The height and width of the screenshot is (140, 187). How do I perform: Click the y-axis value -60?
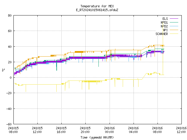tap(9, 124)
